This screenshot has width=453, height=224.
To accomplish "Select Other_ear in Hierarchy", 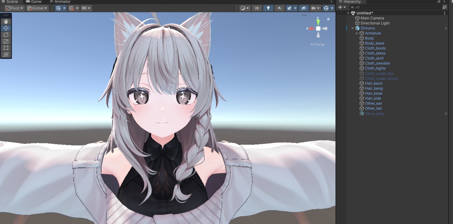I will pos(373,103).
